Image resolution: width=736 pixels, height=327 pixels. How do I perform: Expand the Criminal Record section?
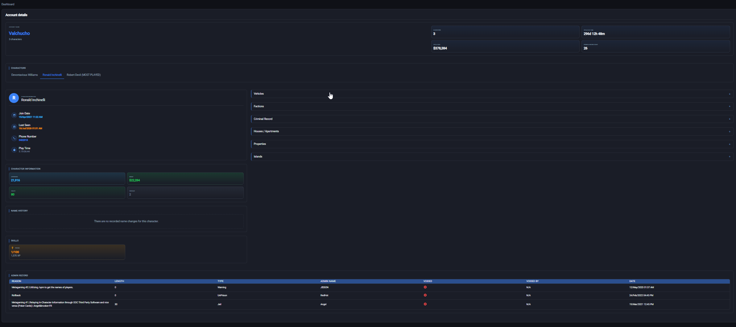tap(492, 119)
